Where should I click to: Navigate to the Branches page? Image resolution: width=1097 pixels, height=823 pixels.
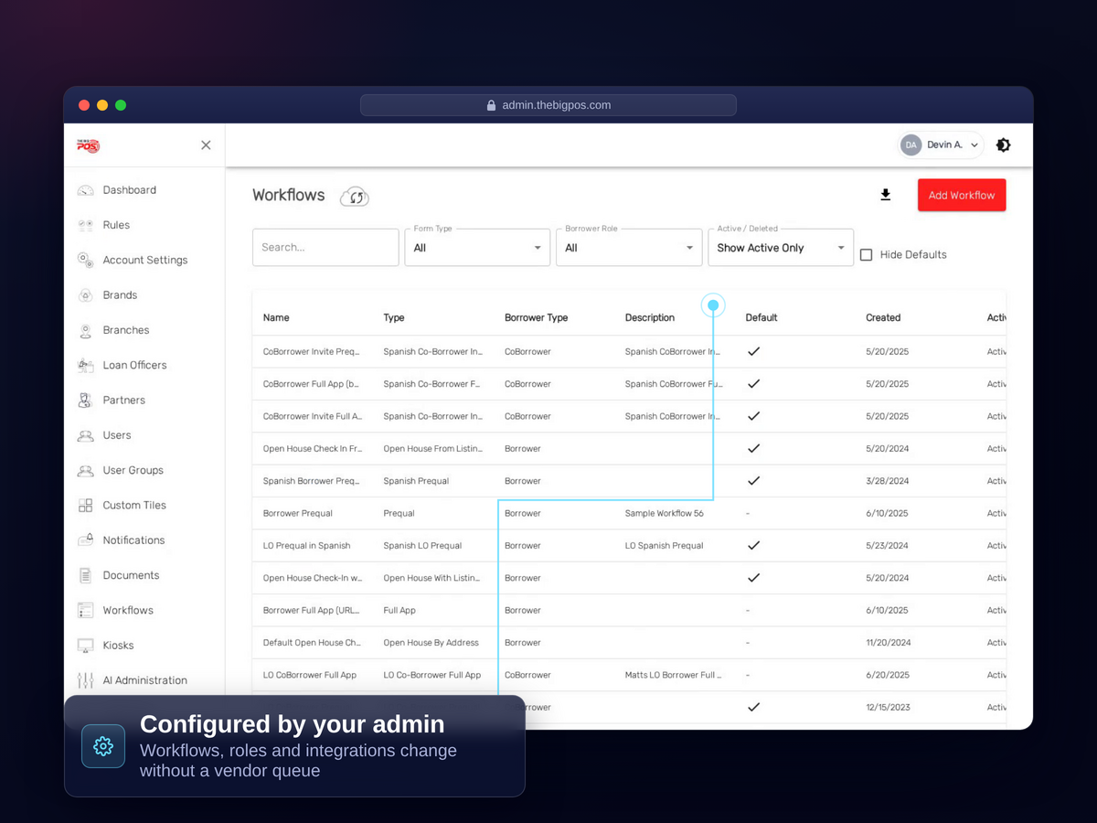(125, 330)
